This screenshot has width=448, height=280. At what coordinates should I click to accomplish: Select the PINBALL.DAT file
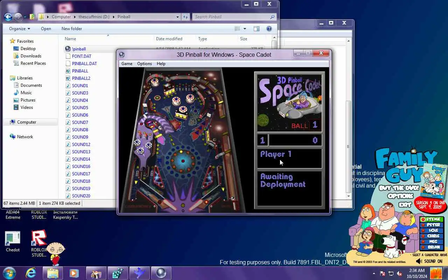(x=84, y=63)
